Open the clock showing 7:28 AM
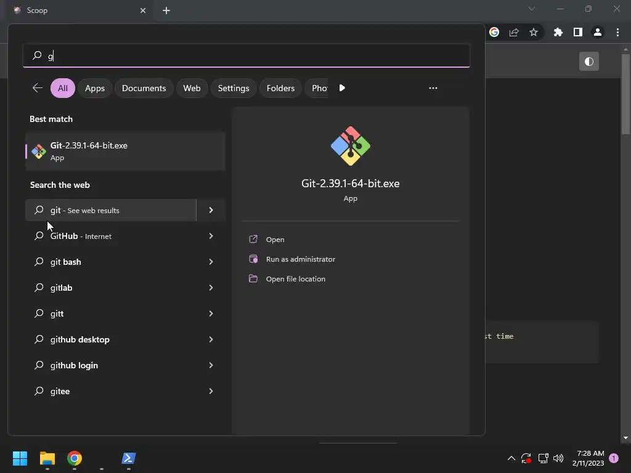Screen dimensions: 631x473 point(588,458)
